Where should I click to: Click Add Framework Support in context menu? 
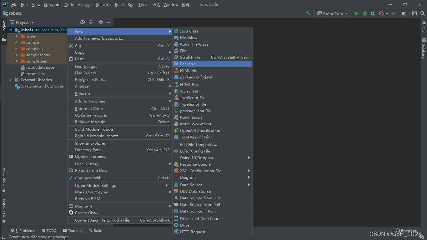click(x=120, y=38)
